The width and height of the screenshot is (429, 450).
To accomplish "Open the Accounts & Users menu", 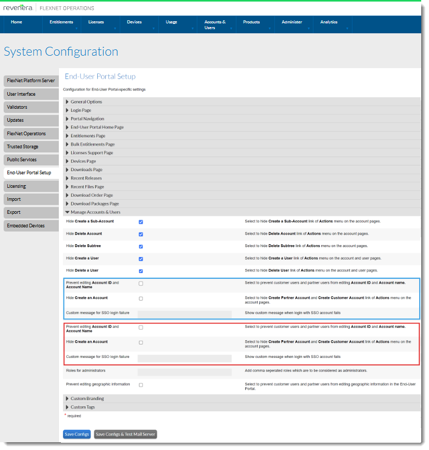I will (215, 24).
